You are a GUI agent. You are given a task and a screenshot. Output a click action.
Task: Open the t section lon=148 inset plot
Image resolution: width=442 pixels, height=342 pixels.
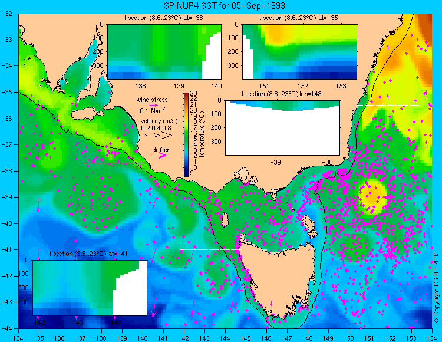tap(282, 127)
